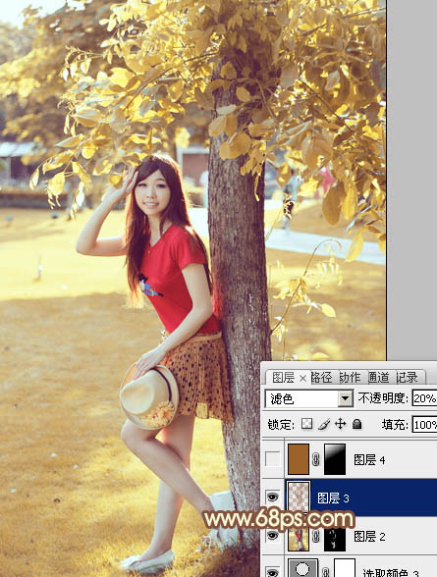Click the link icon on 图层 2
Screen dimensions: 437x577
click(316, 536)
